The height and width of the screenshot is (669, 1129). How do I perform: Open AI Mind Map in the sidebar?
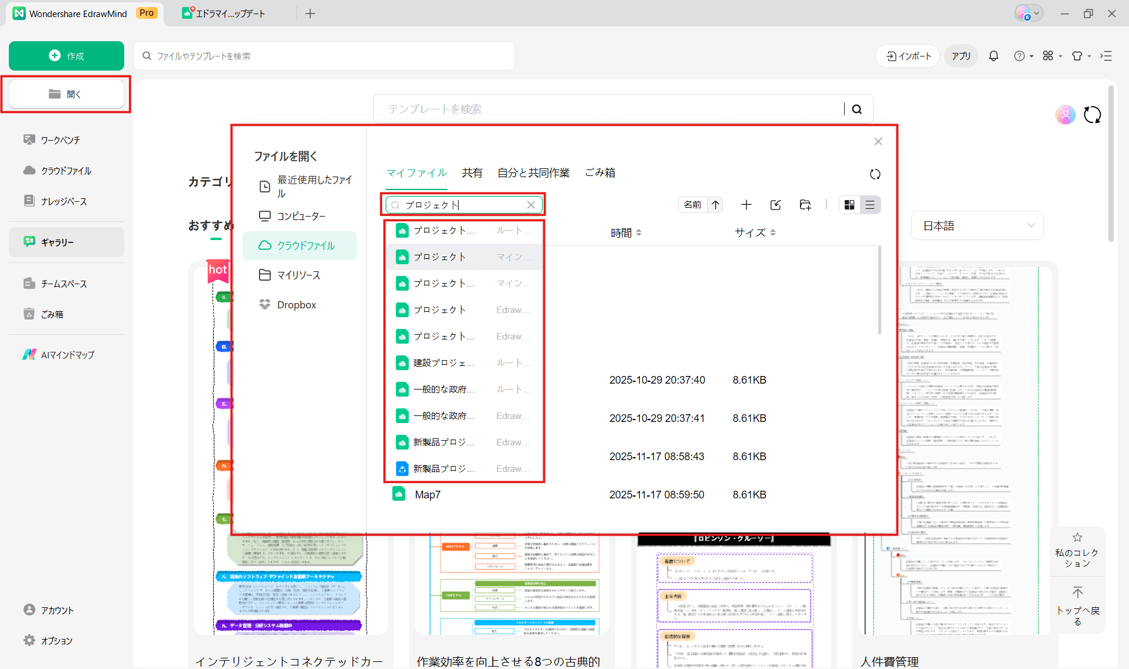coord(67,355)
